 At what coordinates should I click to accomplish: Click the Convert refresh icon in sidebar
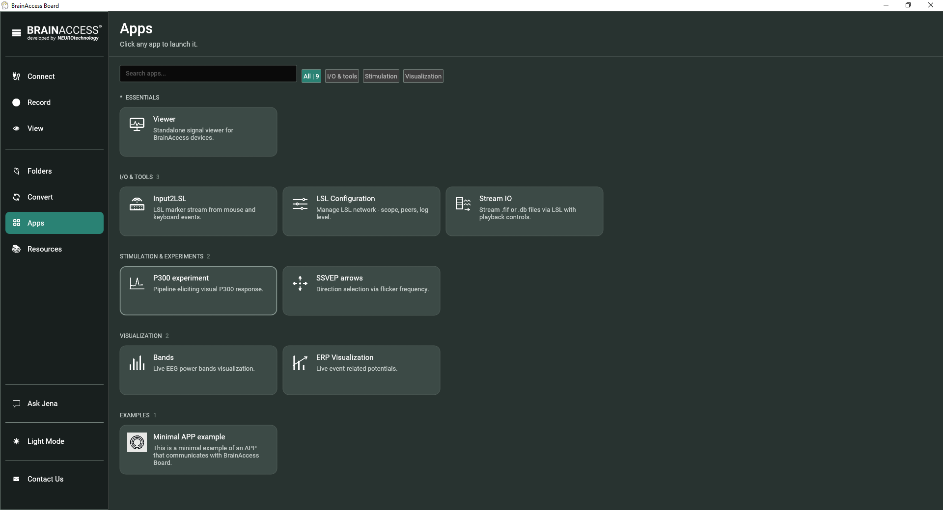tap(16, 197)
